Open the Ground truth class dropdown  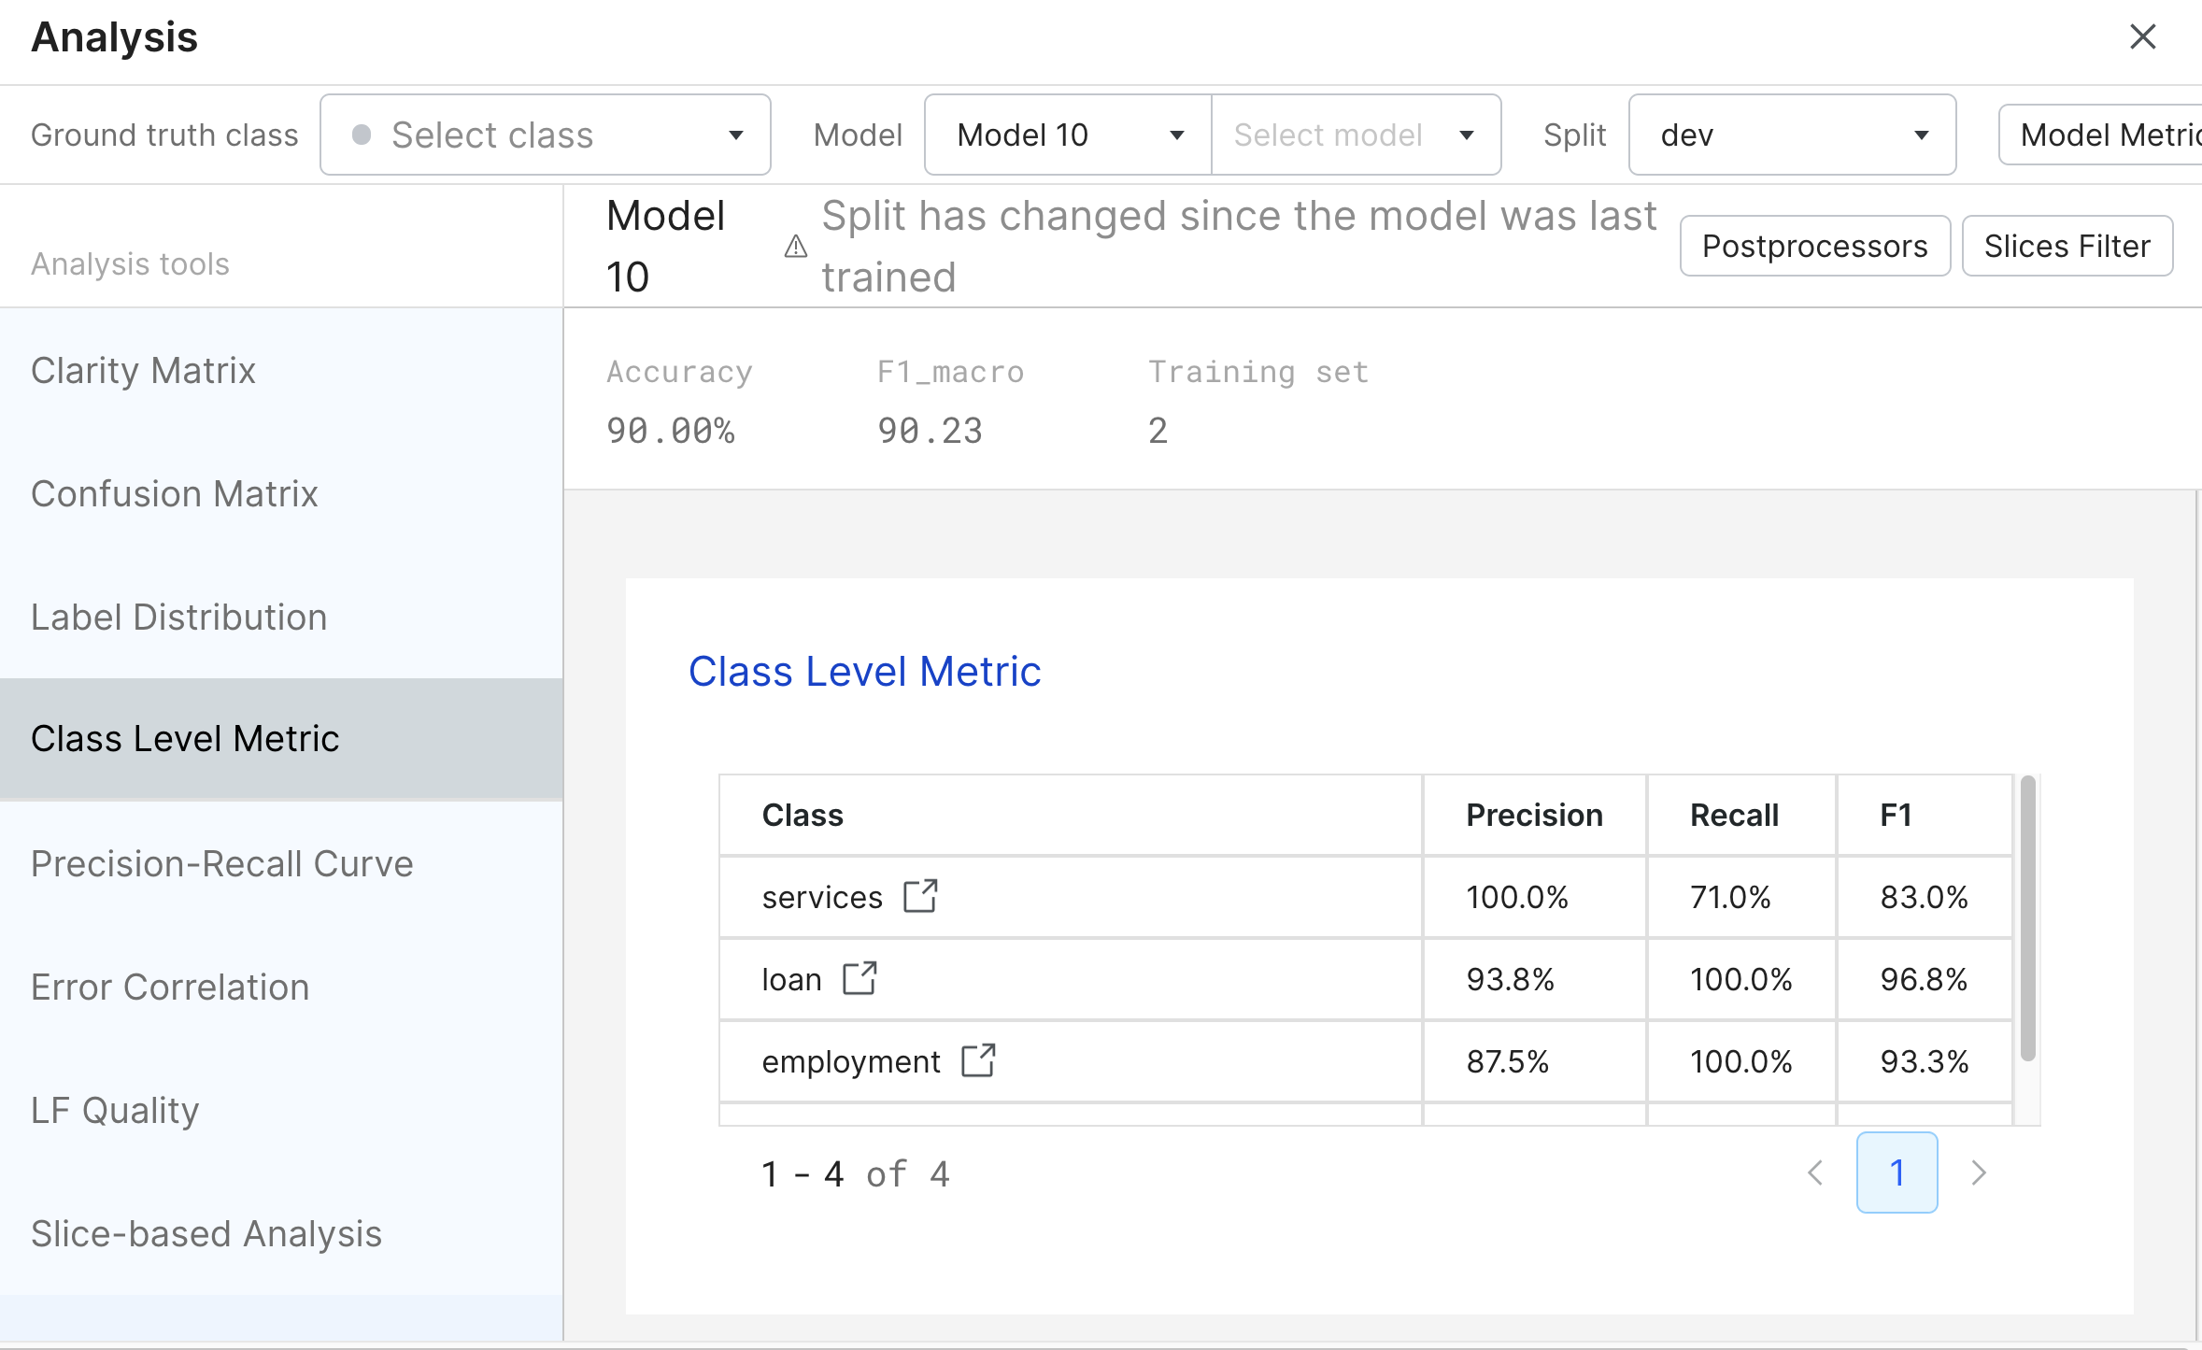[546, 135]
